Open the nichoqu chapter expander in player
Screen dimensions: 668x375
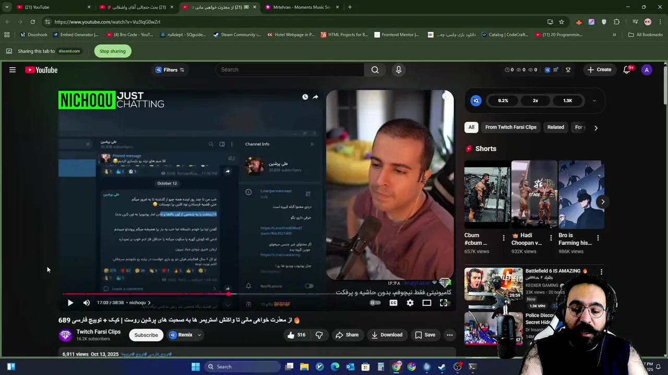point(140,303)
